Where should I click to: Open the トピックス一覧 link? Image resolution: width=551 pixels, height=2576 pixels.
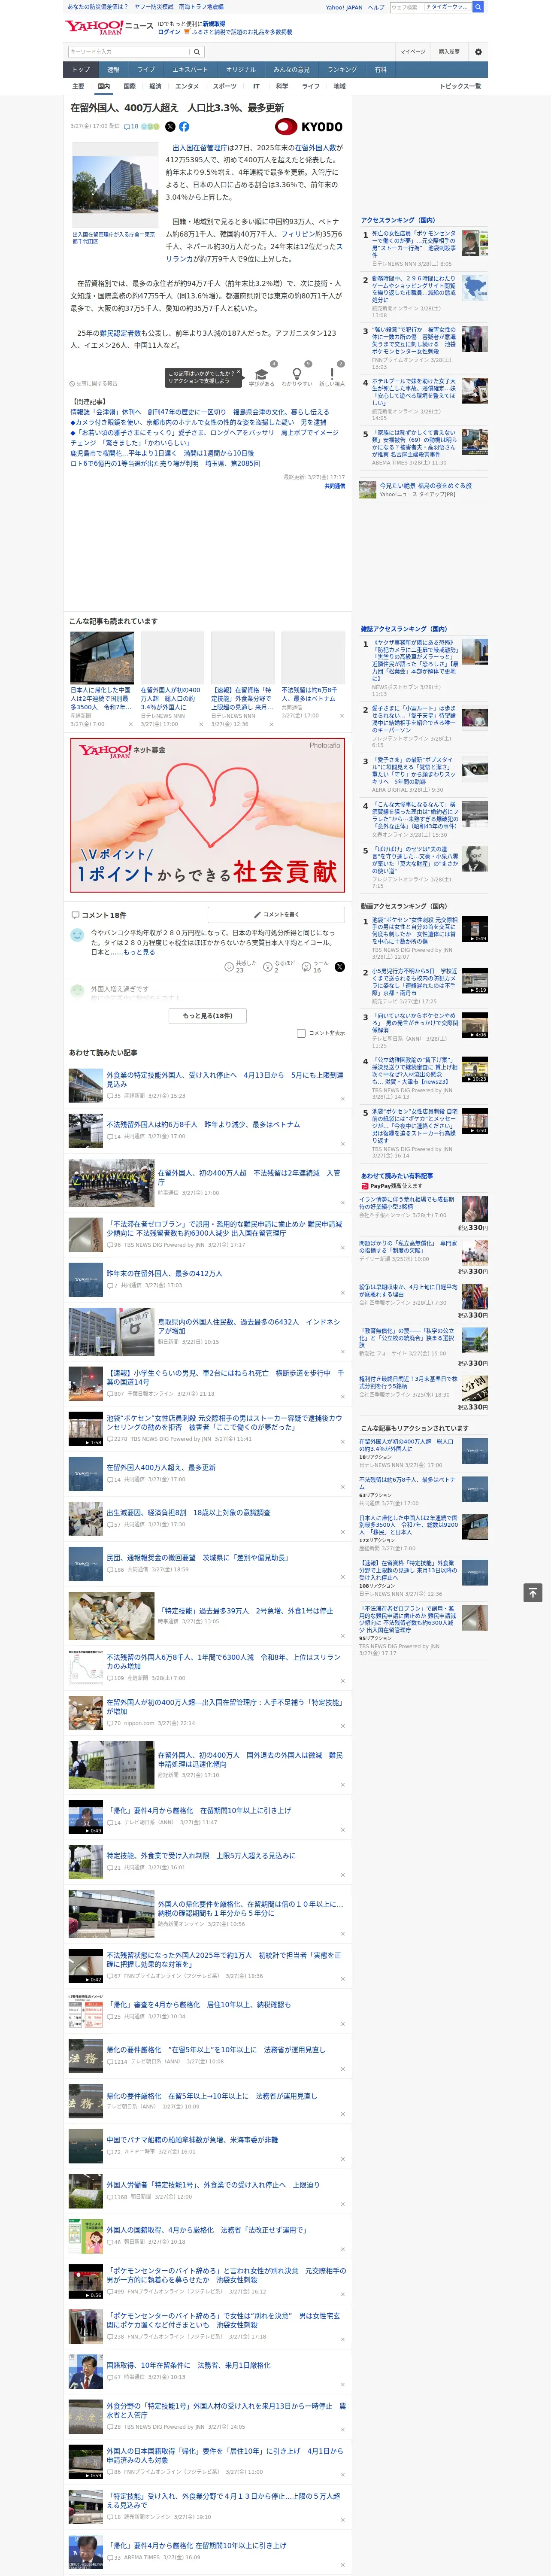point(460,86)
